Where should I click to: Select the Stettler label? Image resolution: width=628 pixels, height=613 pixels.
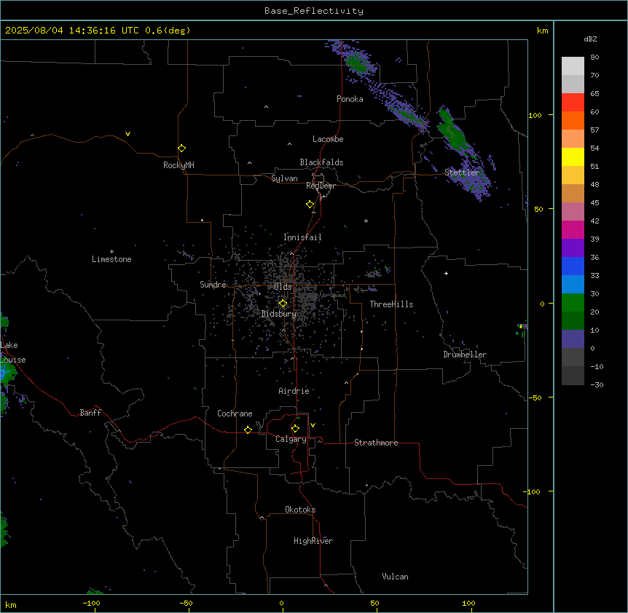click(462, 173)
